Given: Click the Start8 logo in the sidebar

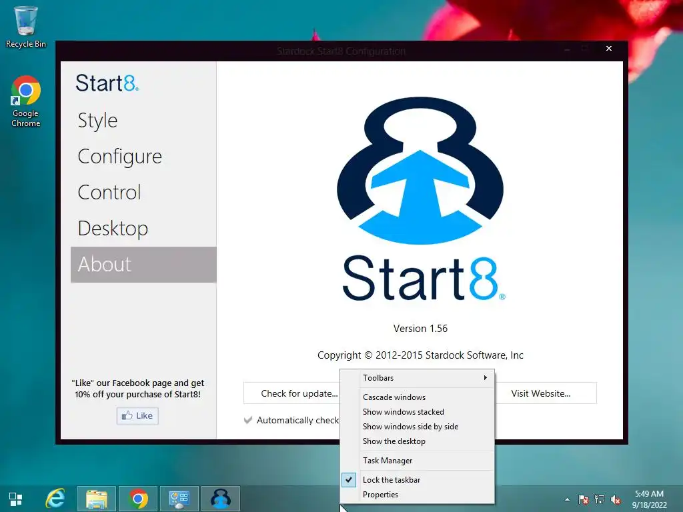Looking at the screenshot, I should [107, 83].
